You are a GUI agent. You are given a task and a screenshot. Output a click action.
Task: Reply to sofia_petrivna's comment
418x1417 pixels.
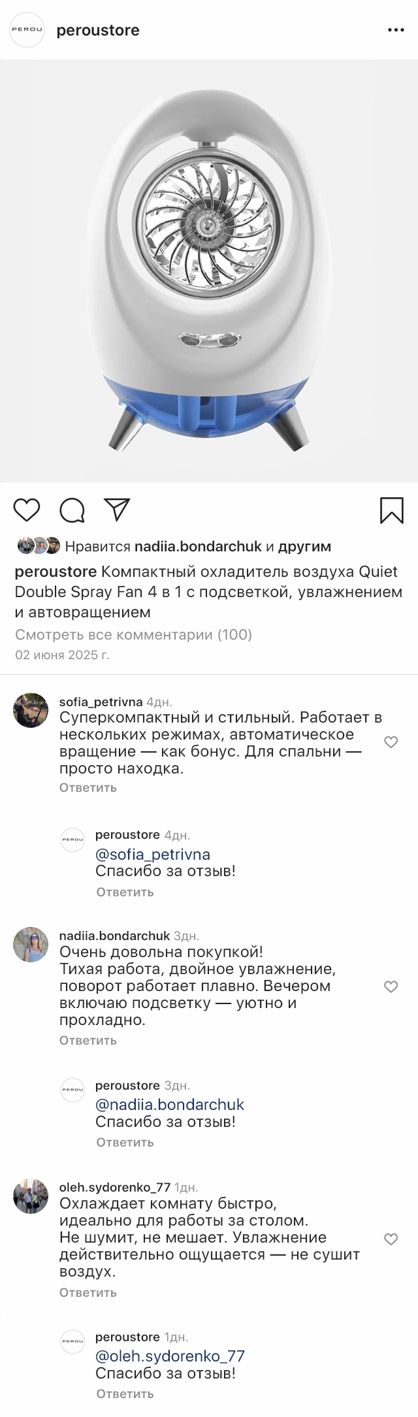coord(88,787)
